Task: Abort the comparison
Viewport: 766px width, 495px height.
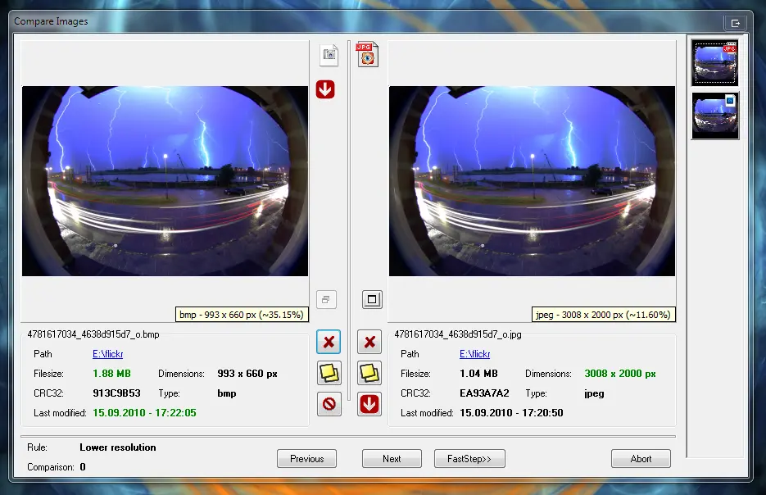Action: pyautogui.click(x=641, y=459)
